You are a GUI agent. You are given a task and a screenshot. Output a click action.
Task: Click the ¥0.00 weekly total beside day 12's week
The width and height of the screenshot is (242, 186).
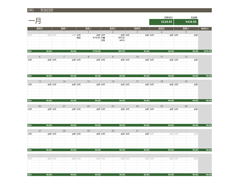click(x=209, y=76)
